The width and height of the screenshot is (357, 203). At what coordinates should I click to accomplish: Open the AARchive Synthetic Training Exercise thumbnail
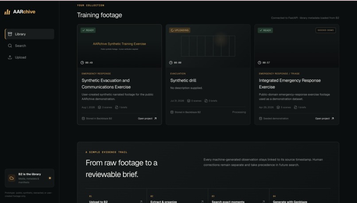[x=120, y=46]
